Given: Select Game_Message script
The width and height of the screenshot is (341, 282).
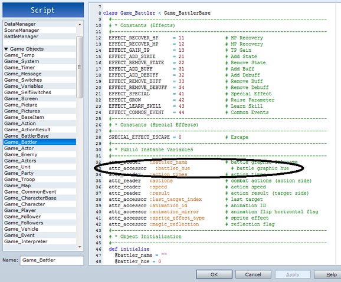Looking at the screenshot, I should coord(40,74).
